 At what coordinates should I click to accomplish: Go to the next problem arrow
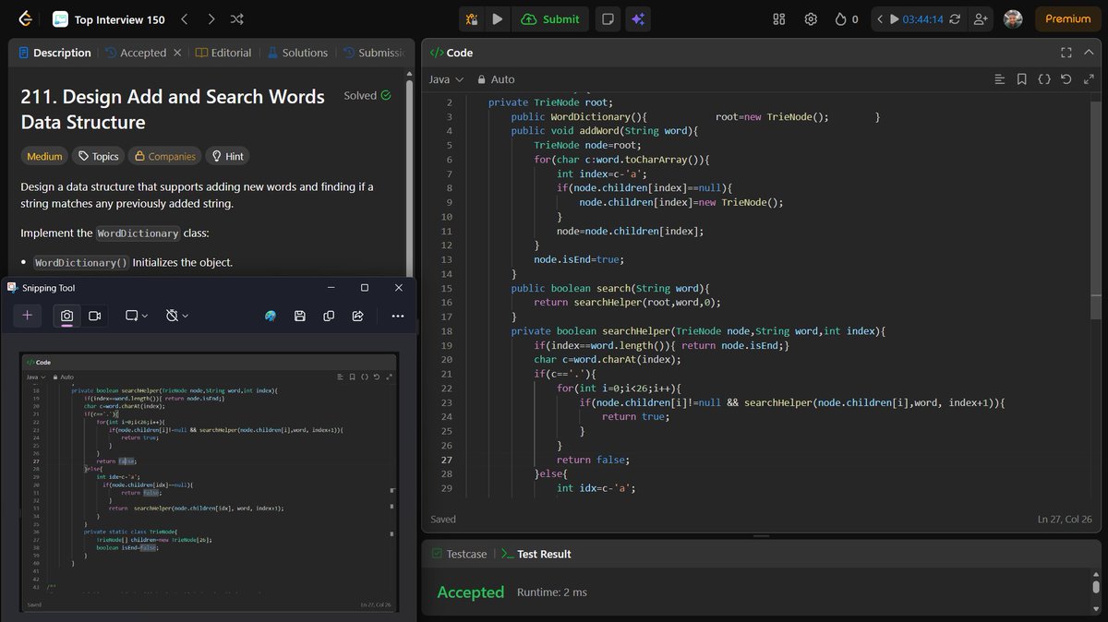point(211,18)
